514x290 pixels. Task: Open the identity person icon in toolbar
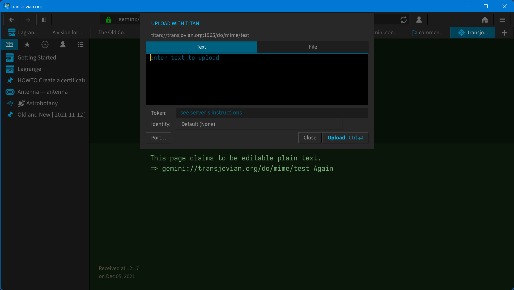419,20
